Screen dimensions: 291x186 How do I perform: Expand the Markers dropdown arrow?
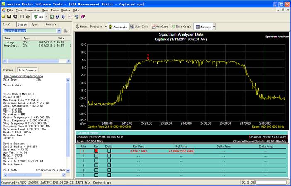pos(214,27)
